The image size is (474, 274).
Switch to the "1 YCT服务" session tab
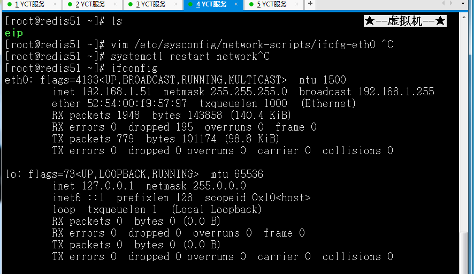tap(32, 4)
